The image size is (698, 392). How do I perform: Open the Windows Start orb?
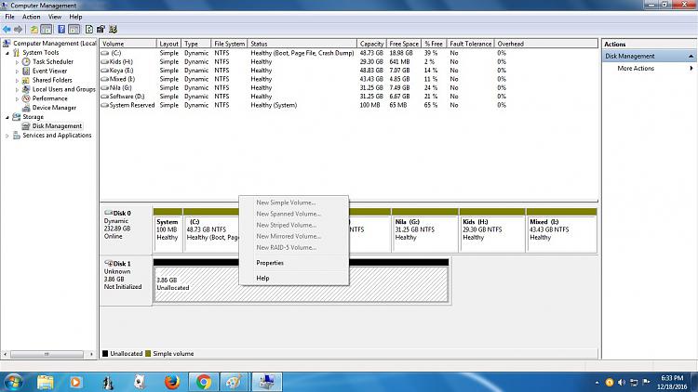pos(12,382)
